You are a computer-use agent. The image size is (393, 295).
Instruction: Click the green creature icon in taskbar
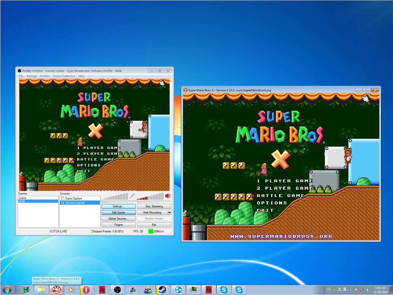(26, 290)
